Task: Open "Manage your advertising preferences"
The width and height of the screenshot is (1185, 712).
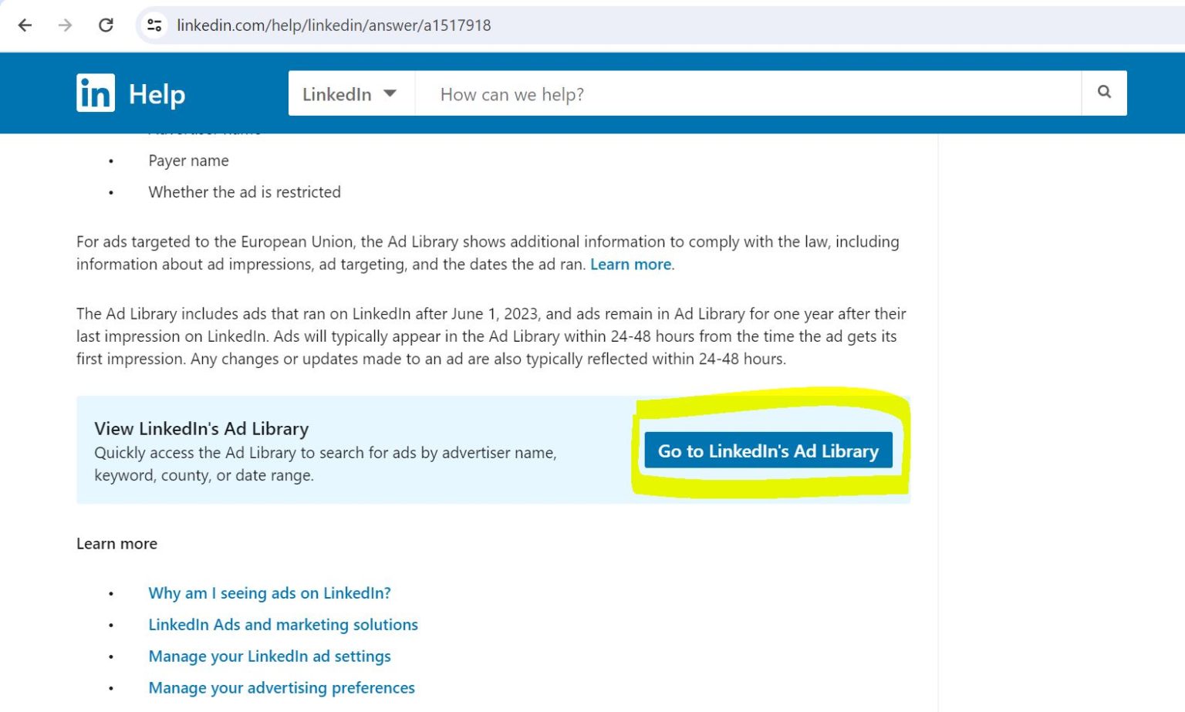Action: (x=281, y=687)
